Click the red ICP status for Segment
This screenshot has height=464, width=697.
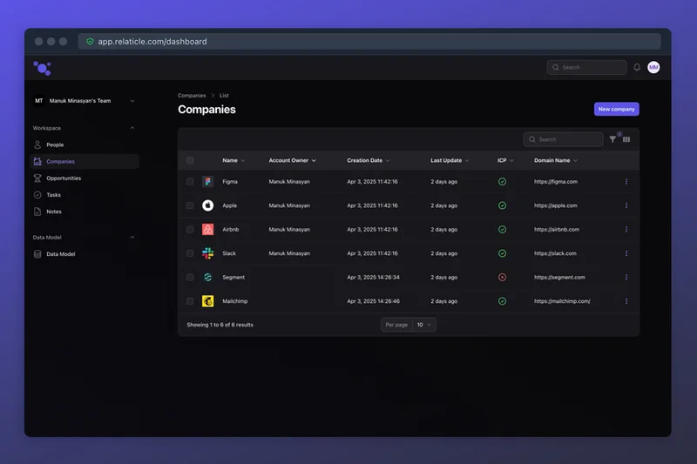pos(502,277)
